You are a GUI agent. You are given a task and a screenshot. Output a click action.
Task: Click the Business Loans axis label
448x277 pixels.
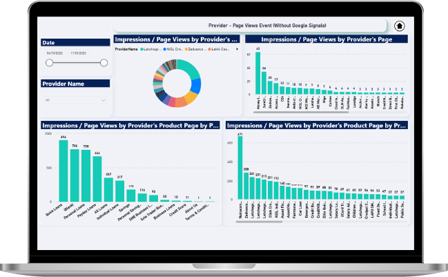tap(164, 212)
